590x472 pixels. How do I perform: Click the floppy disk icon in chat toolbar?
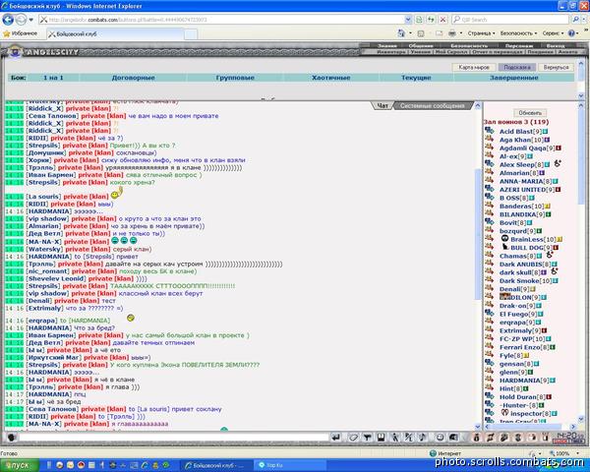point(381,438)
